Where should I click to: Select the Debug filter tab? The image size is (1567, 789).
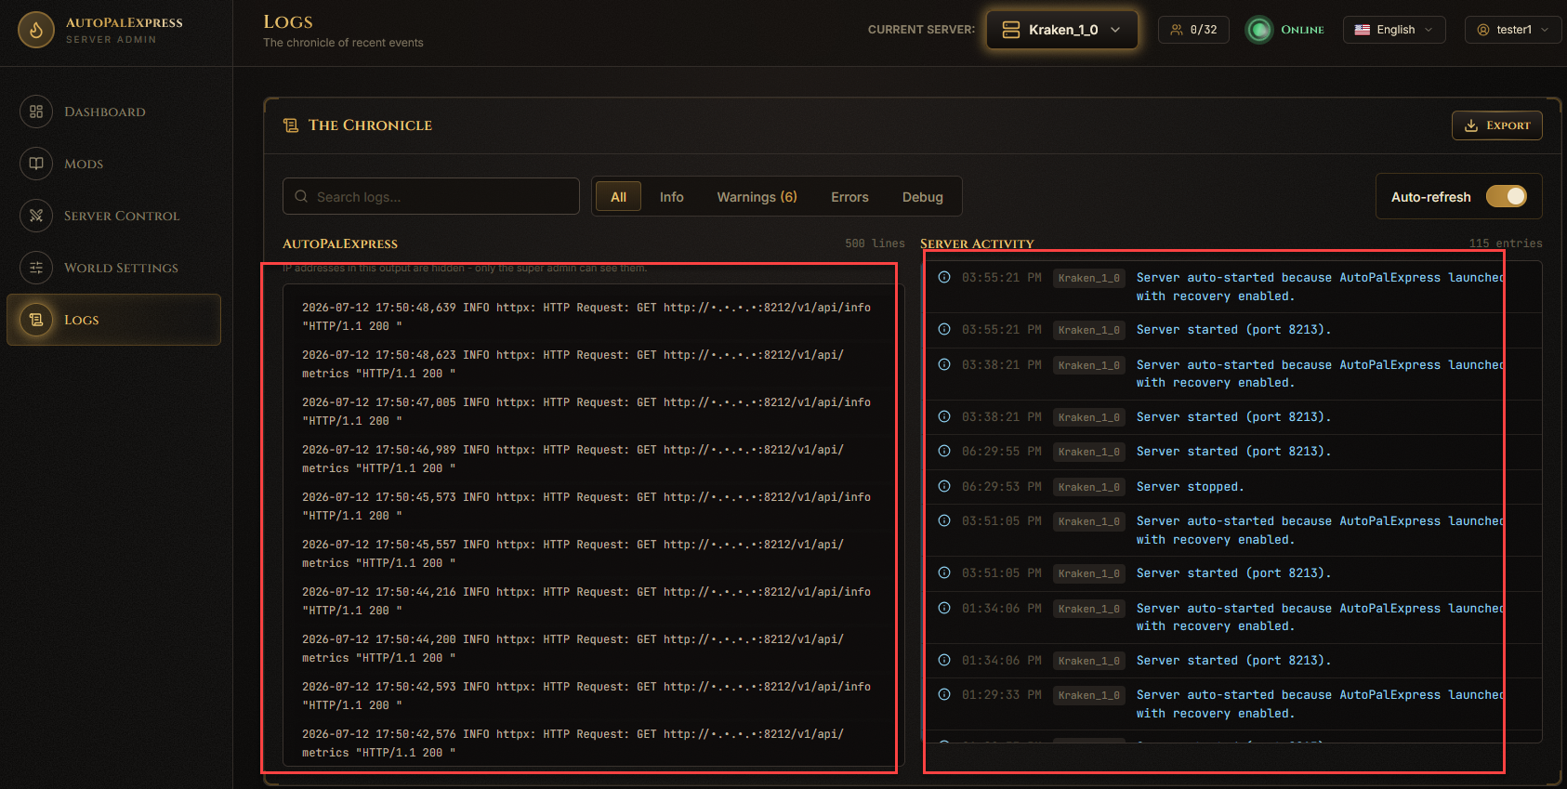922,197
